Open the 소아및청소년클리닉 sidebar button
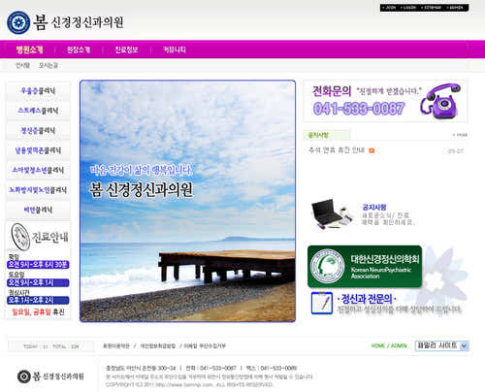485x392 pixels. click(38, 170)
